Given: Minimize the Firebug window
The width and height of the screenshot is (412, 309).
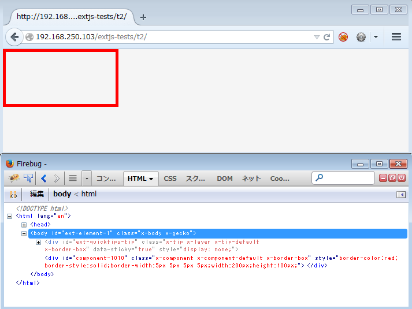Looking at the screenshot, I should [360, 164].
